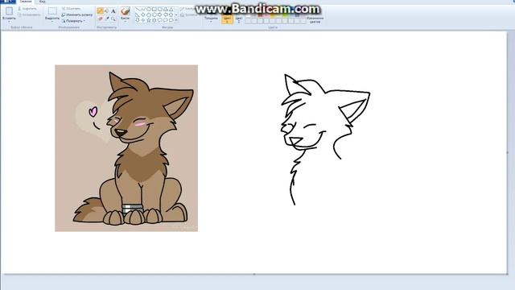The height and width of the screenshot is (290, 515).
Task: Choose the Hexagon shape
Action: coord(154,14)
